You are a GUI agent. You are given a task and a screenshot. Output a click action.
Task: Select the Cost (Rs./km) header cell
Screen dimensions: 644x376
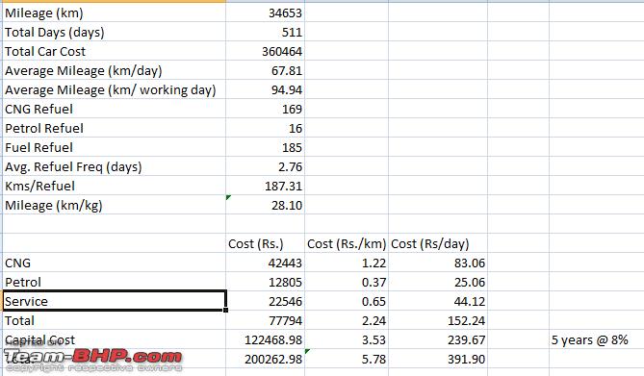(x=347, y=243)
